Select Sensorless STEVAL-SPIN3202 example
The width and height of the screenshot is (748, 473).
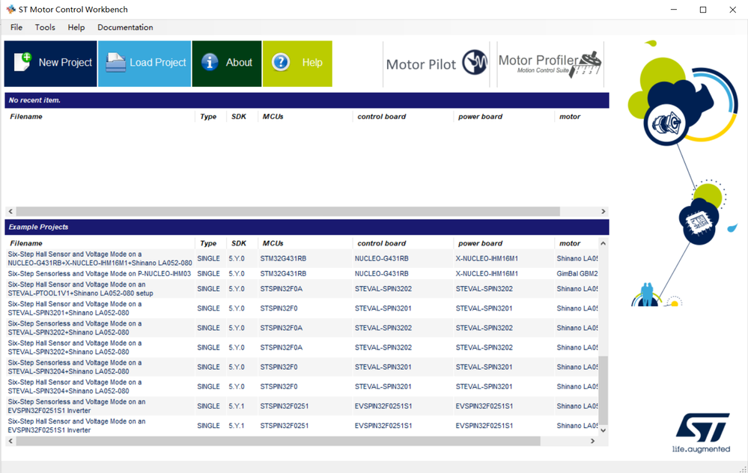click(302, 328)
